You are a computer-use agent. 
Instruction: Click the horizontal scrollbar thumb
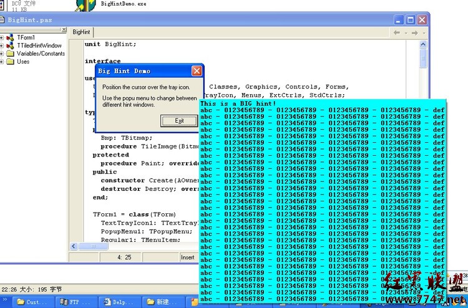click(93, 246)
